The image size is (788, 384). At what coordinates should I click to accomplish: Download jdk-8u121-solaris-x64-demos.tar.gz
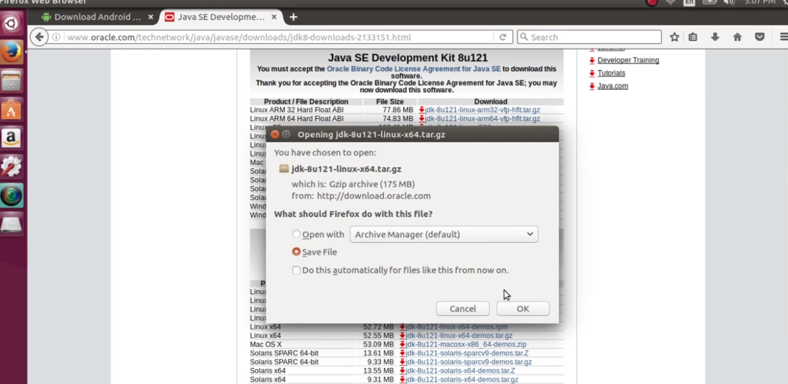pos(462,380)
